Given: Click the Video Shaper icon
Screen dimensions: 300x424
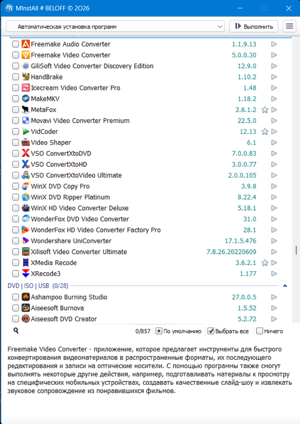Looking at the screenshot, I should (26, 142).
